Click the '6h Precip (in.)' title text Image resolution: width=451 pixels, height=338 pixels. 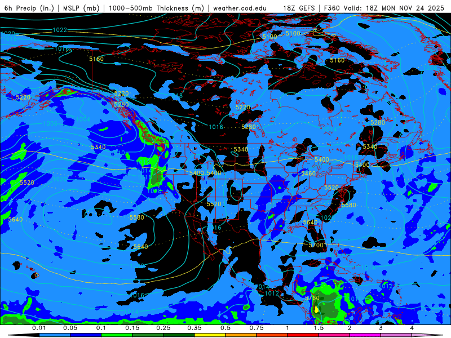pyautogui.click(x=29, y=8)
